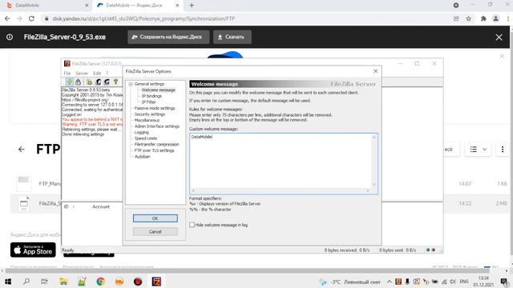Image resolution: width=513 pixels, height=288 pixels.
Task: Open FileZilla Server icon on taskbar
Action: (x=156, y=282)
